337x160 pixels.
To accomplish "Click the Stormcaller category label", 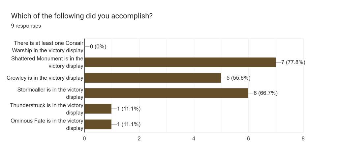I will click(x=50, y=93).
